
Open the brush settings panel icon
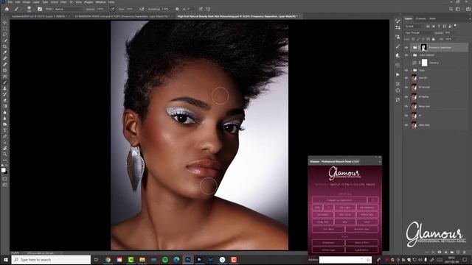coord(40,9)
